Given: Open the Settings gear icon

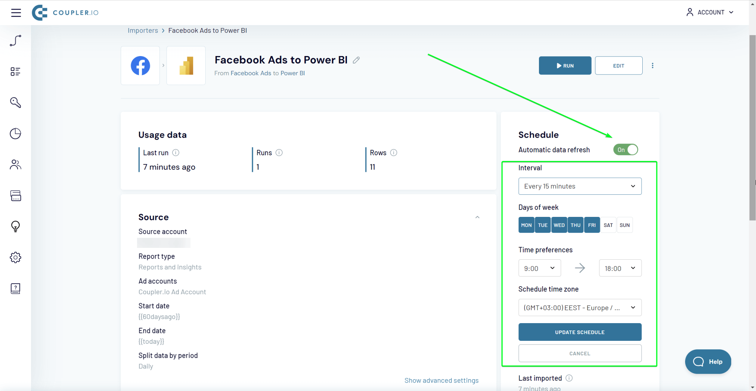Looking at the screenshot, I should (15, 257).
